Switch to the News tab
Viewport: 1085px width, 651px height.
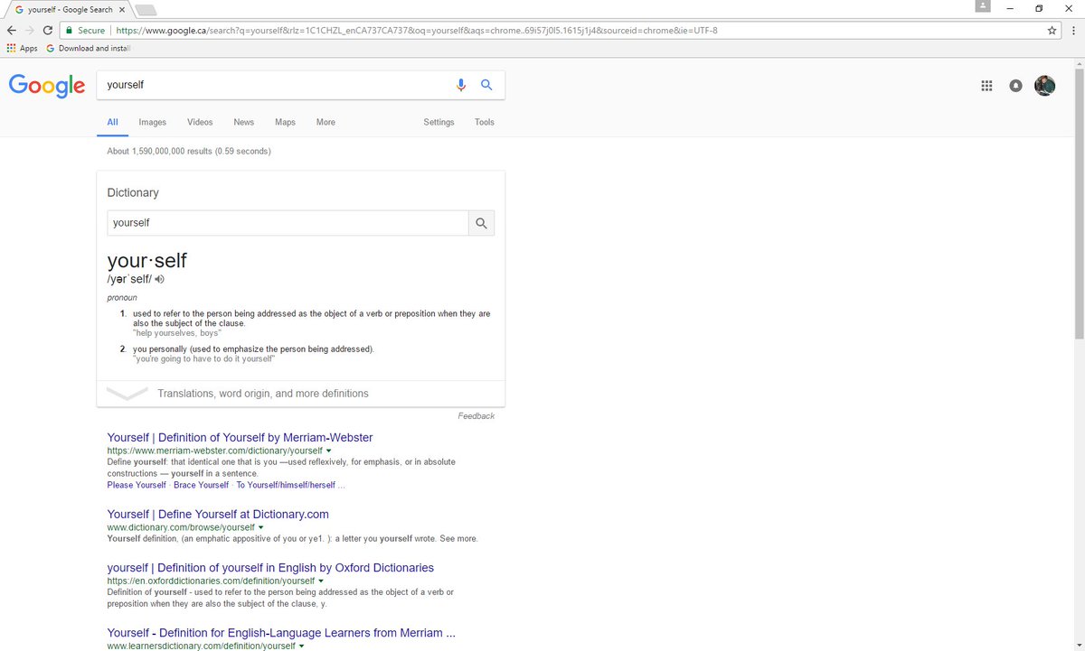243,122
